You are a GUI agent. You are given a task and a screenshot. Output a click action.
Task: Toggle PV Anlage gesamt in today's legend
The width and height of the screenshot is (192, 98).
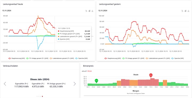coord(37,58)
